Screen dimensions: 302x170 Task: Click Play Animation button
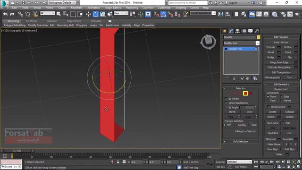click(x=267, y=162)
